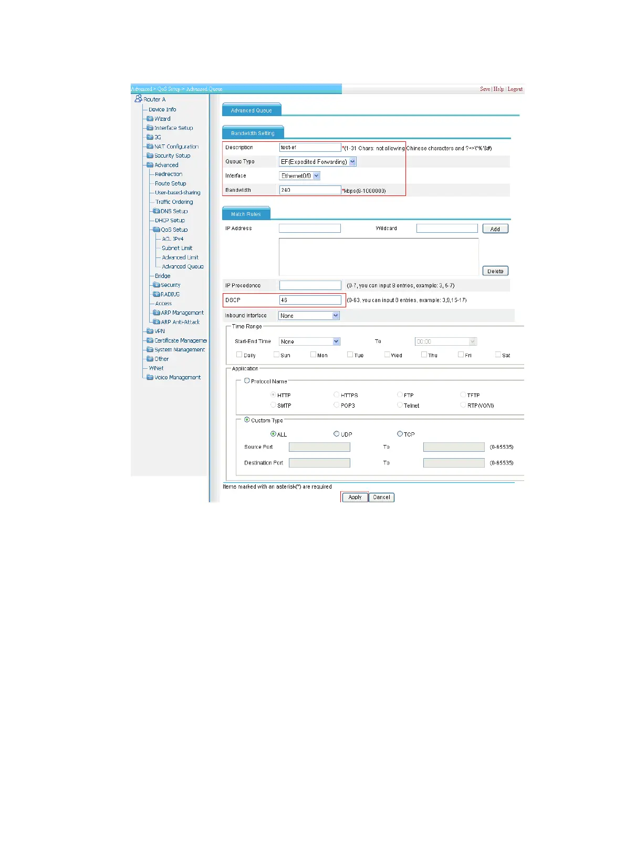Click the Add button
Screen dimensions: 625x849
[495, 229]
